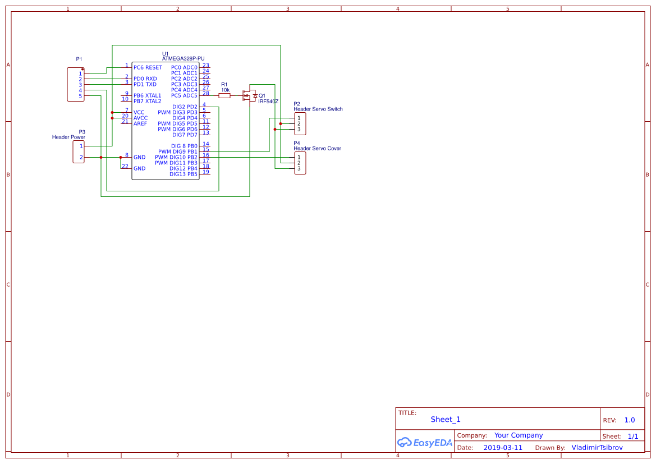This screenshot has width=656, height=464.
Task: Click the date field 2019-03-11
Action: pos(503,448)
